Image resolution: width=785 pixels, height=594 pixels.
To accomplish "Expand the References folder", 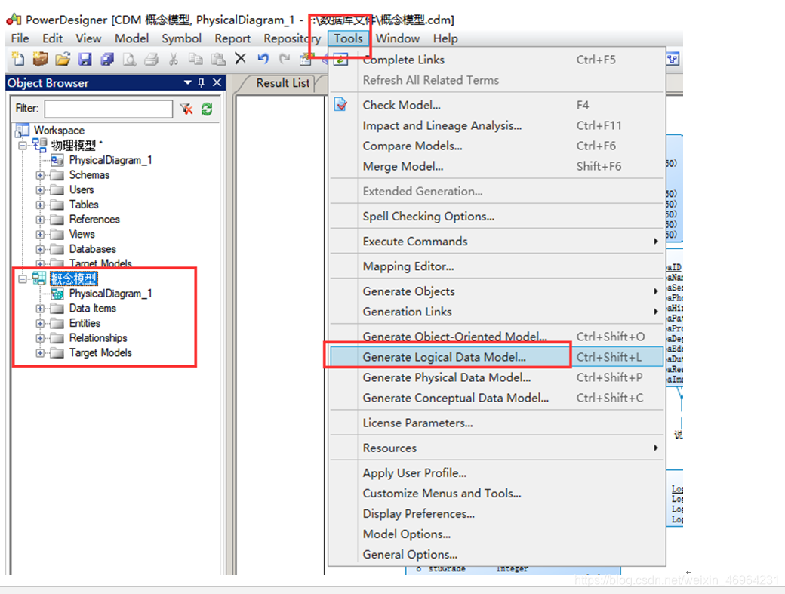I will point(39,220).
